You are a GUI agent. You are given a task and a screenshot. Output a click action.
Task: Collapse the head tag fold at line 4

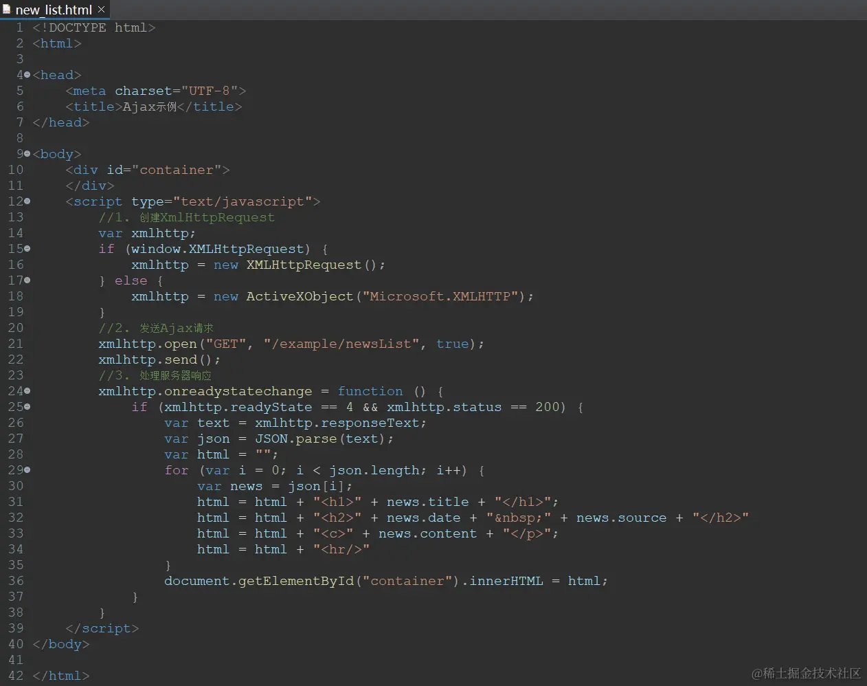pyautogui.click(x=27, y=75)
